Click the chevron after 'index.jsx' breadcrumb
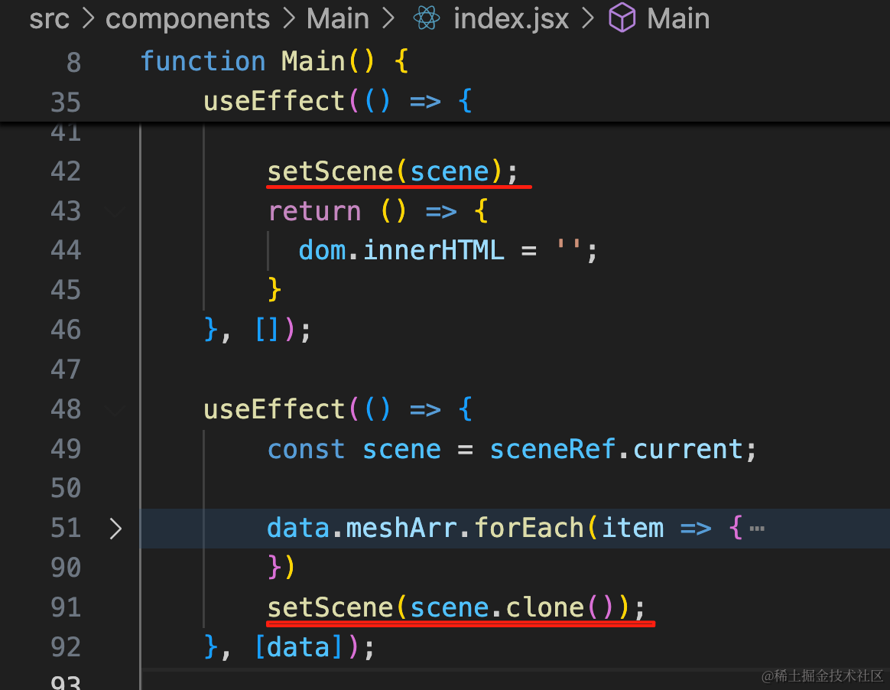Viewport: 890px width, 690px height. 588,18
